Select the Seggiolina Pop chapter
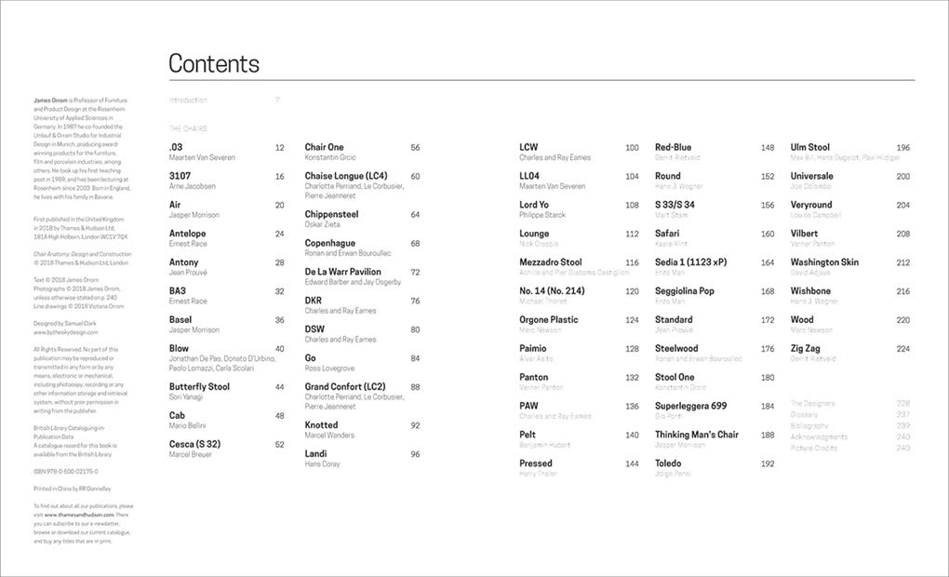Viewport: 949px width, 577px height. tap(684, 291)
